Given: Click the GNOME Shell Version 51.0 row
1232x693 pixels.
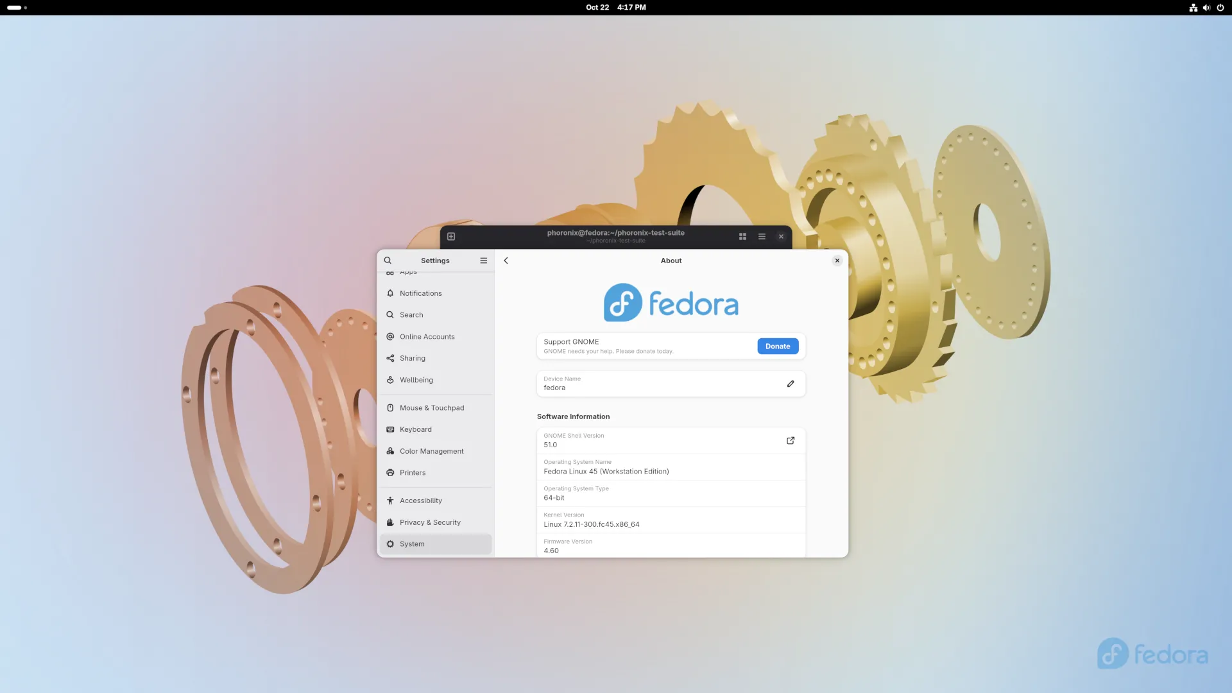Looking at the screenshot, I should [x=671, y=441].
